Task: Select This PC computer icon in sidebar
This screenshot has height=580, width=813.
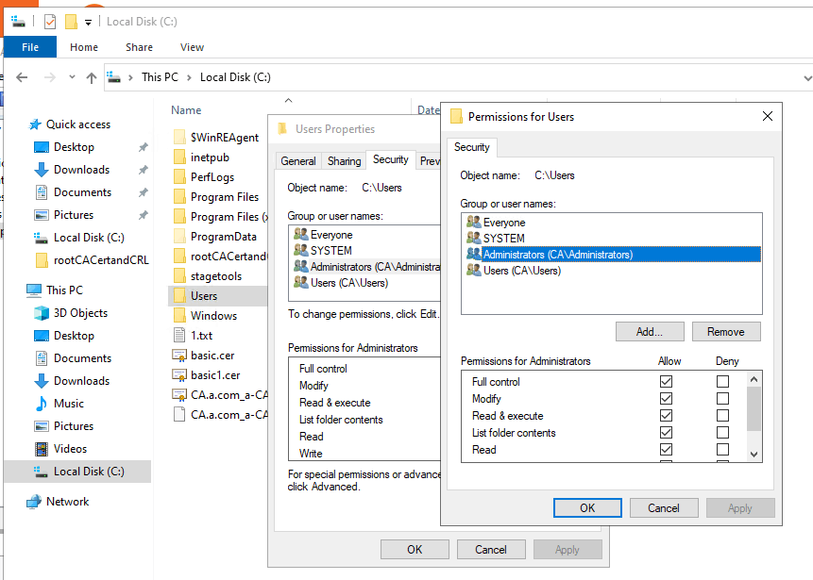Action: tap(34, 290)
